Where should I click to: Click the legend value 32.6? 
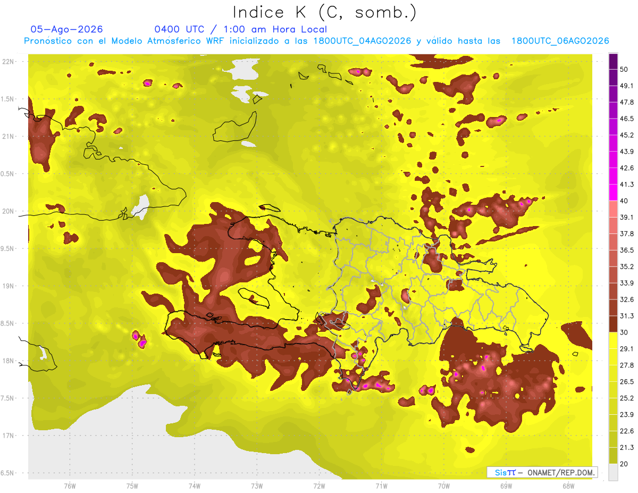click(x=627, y=299)
